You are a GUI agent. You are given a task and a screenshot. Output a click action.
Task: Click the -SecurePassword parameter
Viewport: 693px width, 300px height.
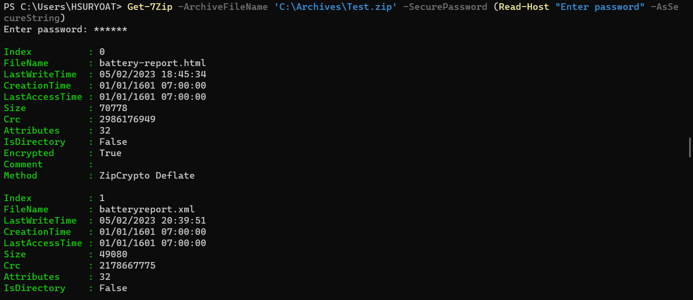point(445,7)
